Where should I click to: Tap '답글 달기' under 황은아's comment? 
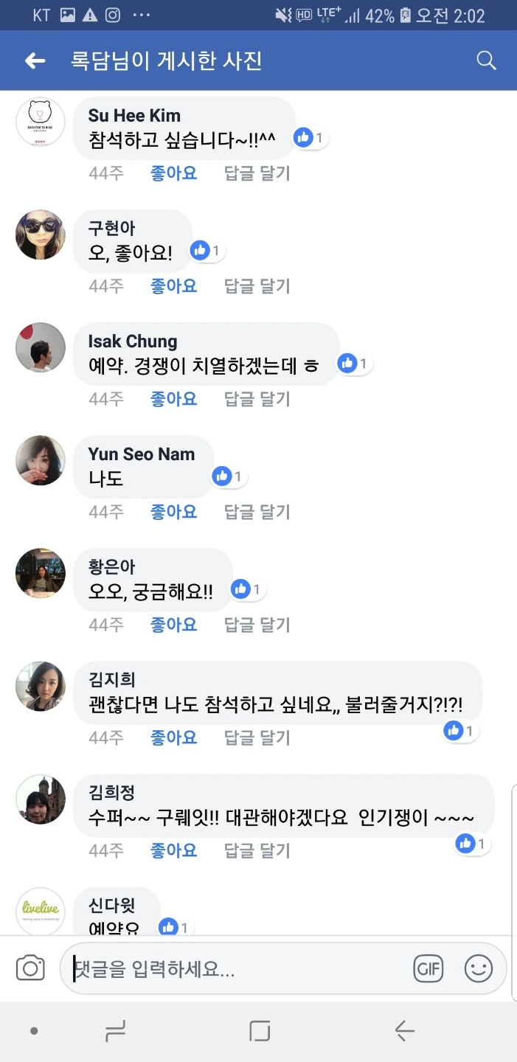point(255,623)
